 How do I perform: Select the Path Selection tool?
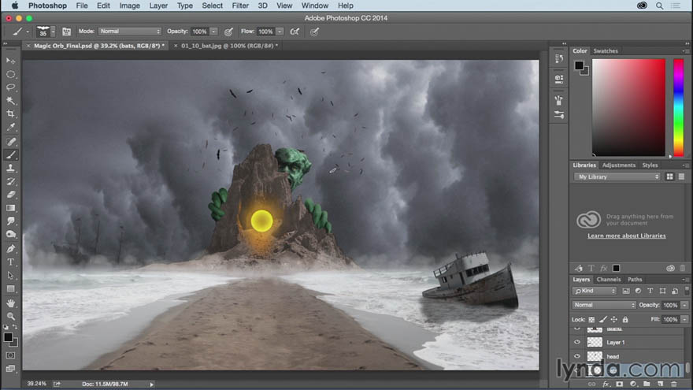[x=10, y=276]
